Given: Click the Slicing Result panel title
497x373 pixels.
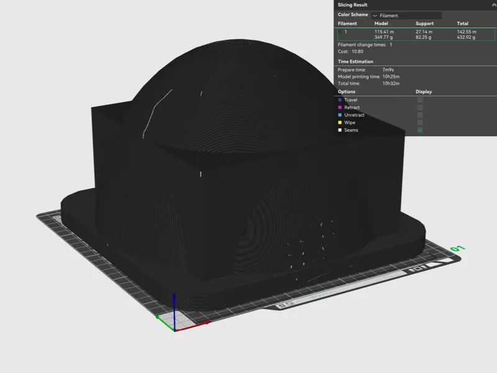Looking at the screenshot, I should pos(352,5).
